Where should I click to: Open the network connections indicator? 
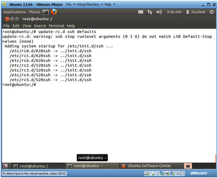coord(150,12)
